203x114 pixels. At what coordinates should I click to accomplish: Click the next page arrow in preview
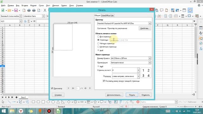click(x=85, y=88)
